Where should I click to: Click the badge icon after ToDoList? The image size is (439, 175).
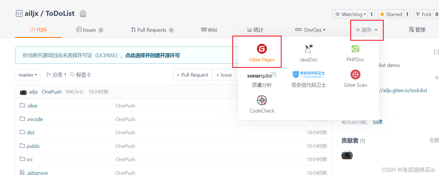[83, 14]
